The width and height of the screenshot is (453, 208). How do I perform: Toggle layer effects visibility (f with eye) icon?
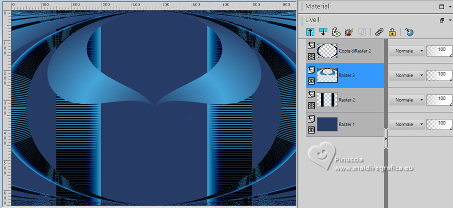coord(336,32)
